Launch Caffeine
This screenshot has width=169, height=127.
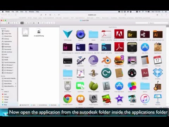click(132, 60)
